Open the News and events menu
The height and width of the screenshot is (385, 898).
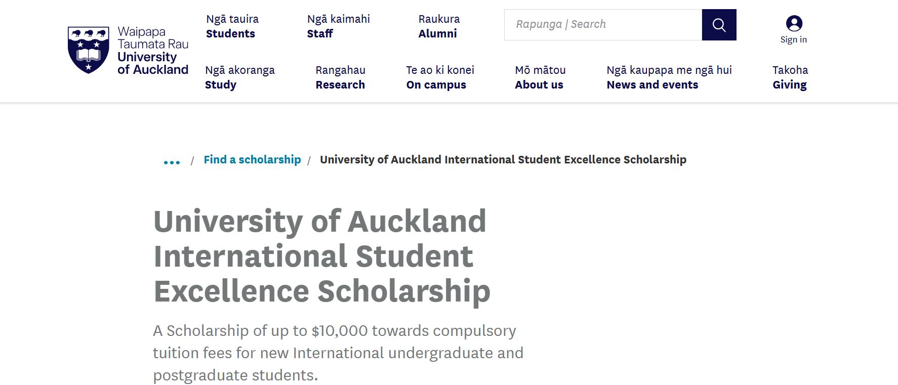coord(669,77)
